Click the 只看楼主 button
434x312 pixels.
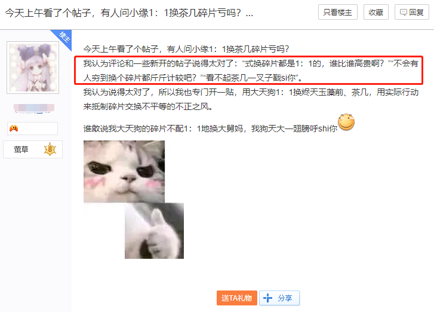(x=338, y=12)
